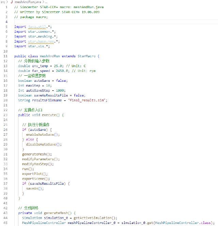Screen dimensions: 218x226
Task: Click 'saveAs();' call on line 38
Action: 35,189
